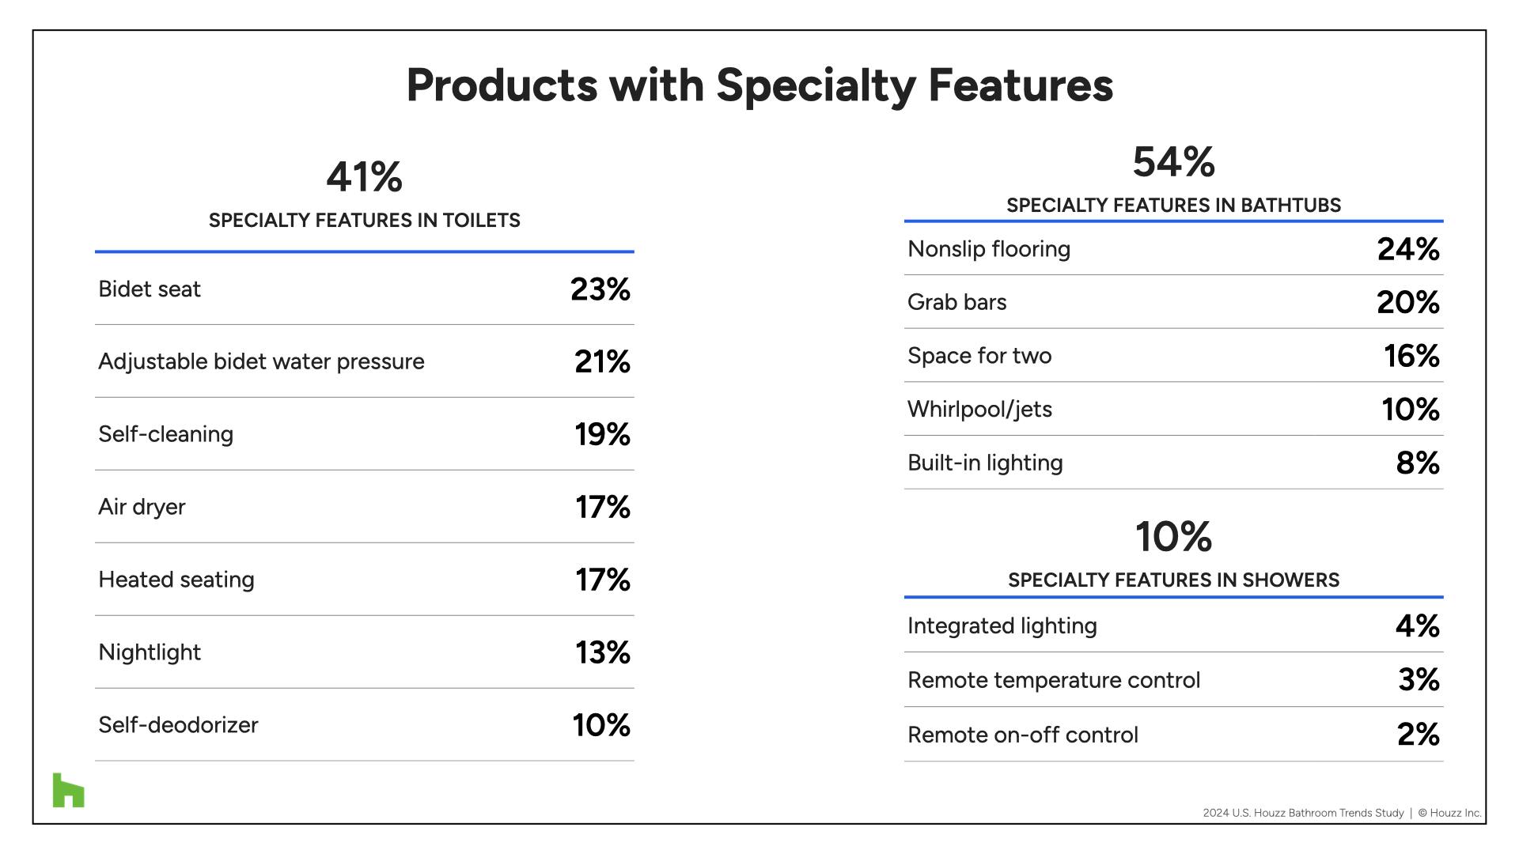Click the 41% toilets headline figure
The width and height of the screenshot is (1519, 854).
(364, 177)
